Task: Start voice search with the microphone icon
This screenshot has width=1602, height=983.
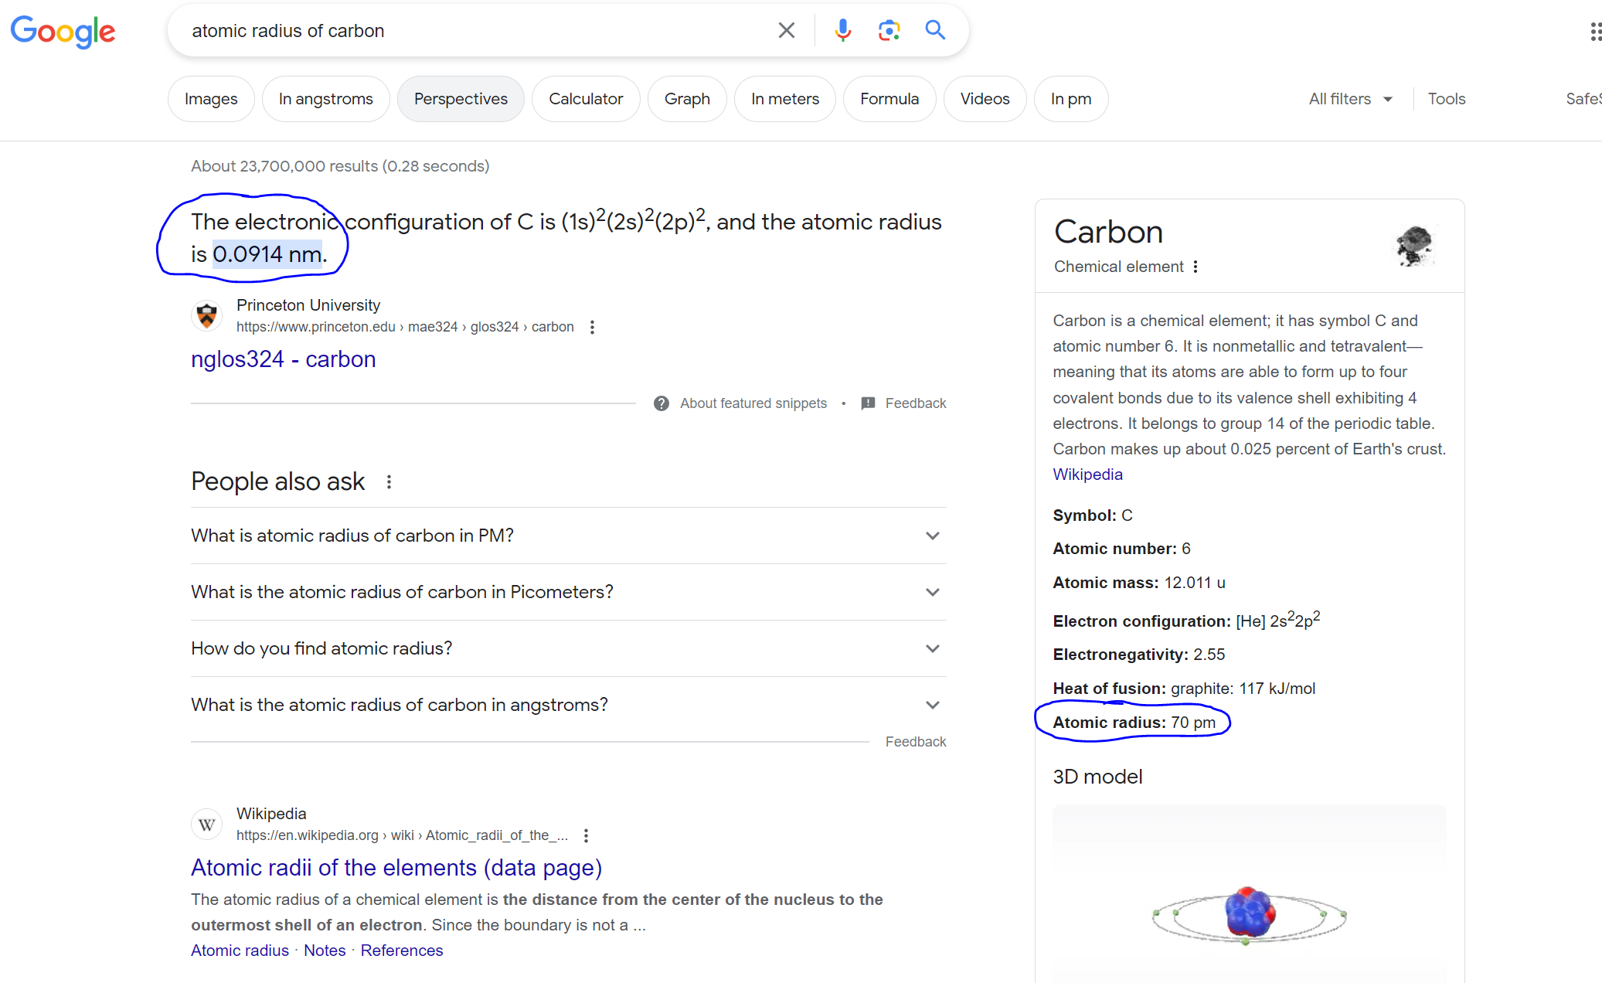Action: point(842,31)
